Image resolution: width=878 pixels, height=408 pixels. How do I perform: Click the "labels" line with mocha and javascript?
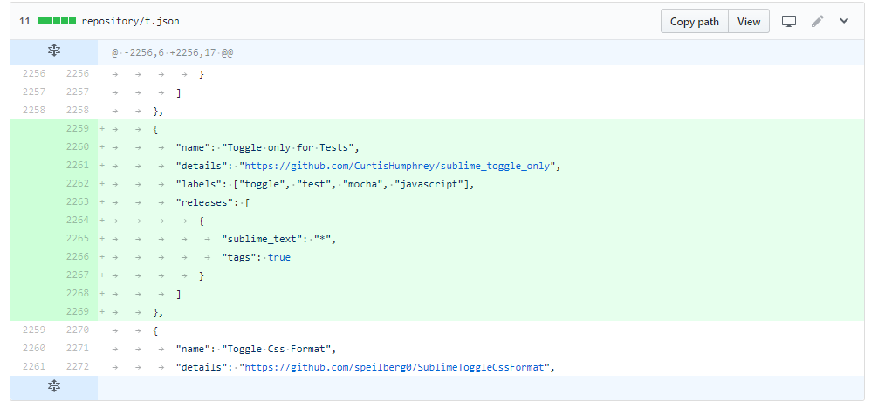(x=326, y=184)
